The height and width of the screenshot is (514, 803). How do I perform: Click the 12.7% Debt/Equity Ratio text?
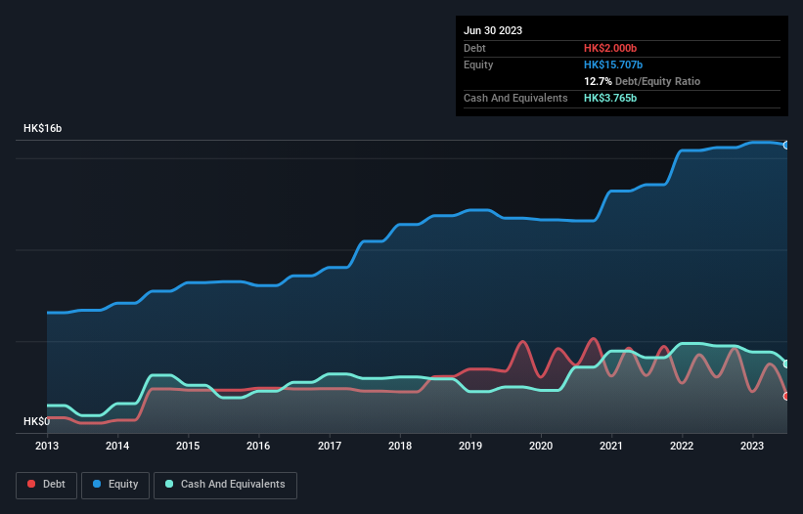tap(643, 81)
